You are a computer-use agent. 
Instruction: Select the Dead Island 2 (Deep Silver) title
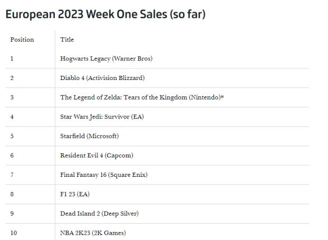pos(99,214)
